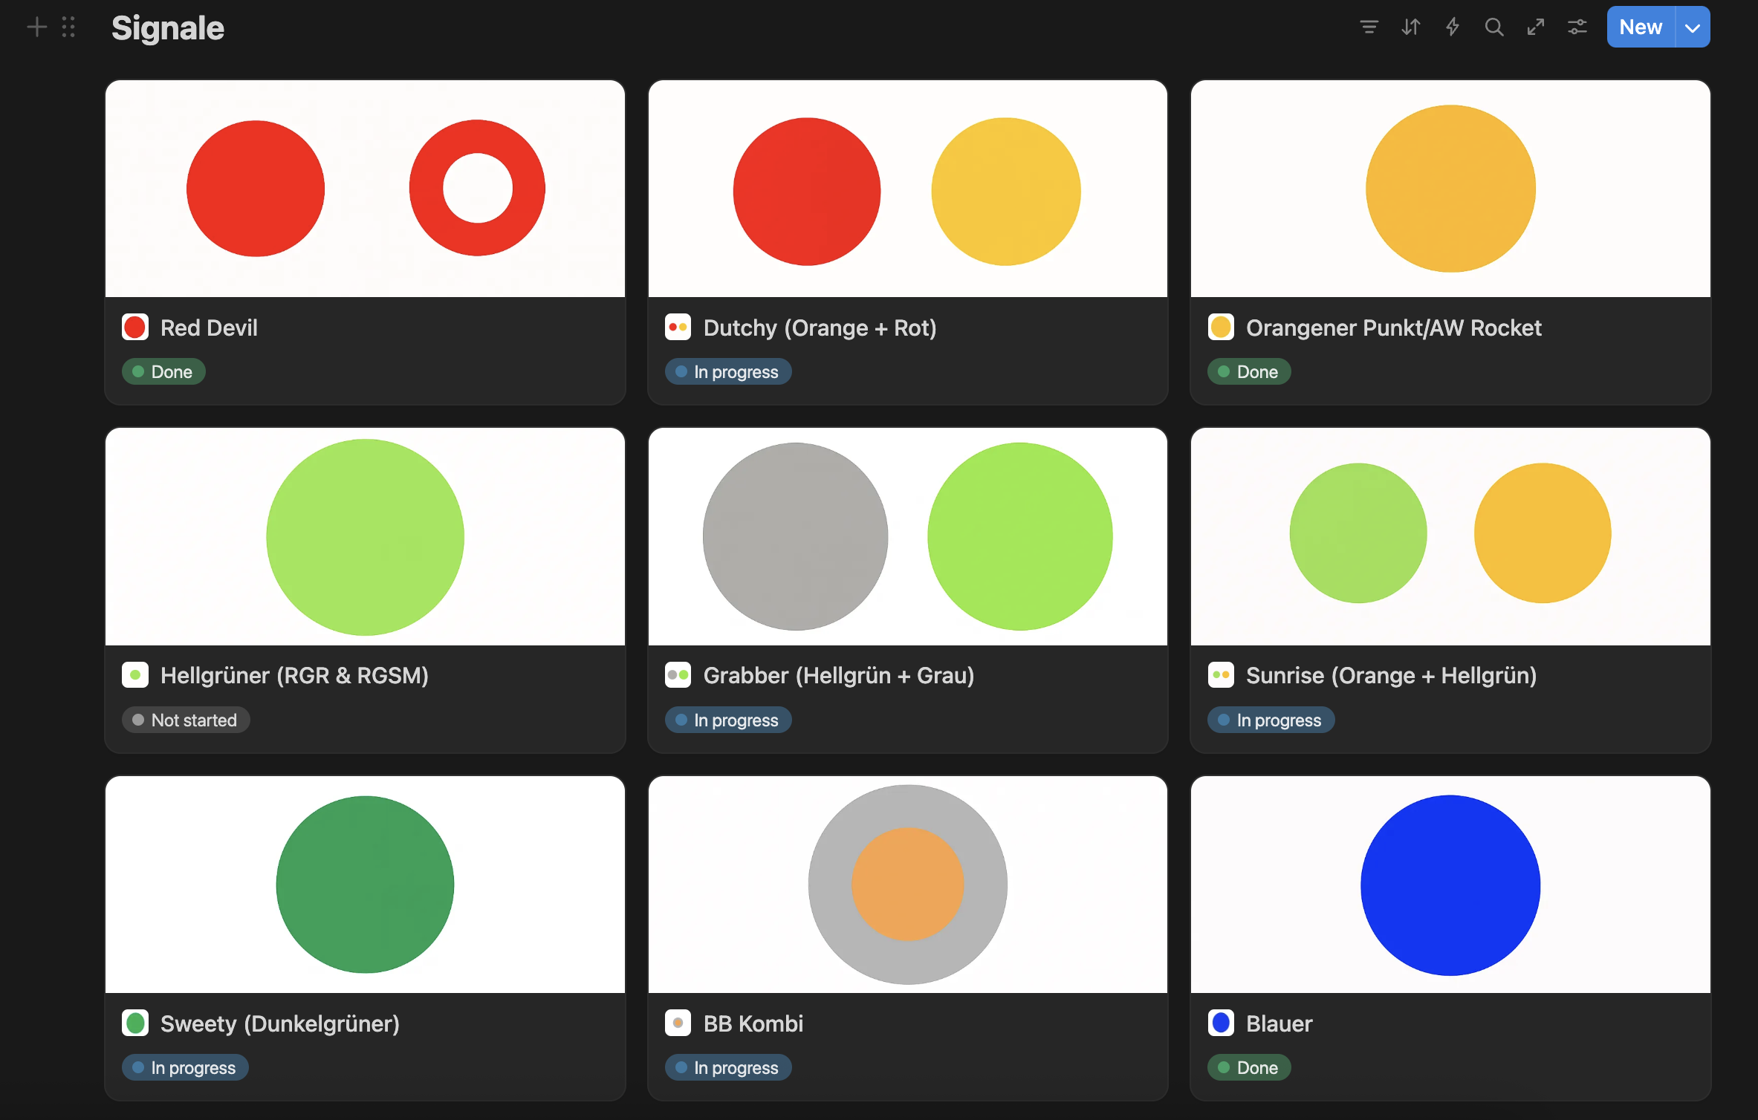Screen dimensions: 1758x1120
Task: Open database as full page icon
Action: pos(1535,27)
